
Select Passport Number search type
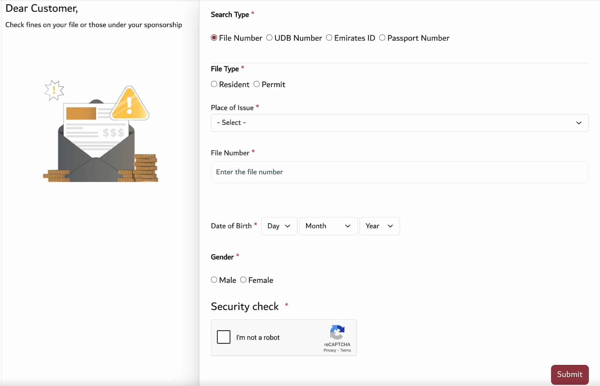click(x=382, y=38)
